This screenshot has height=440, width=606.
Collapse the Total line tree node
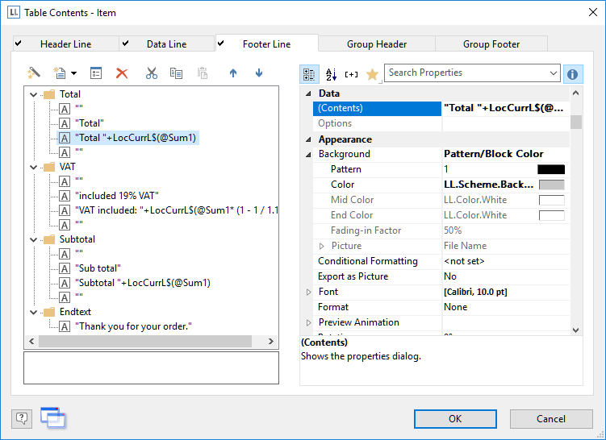(34, 94)
